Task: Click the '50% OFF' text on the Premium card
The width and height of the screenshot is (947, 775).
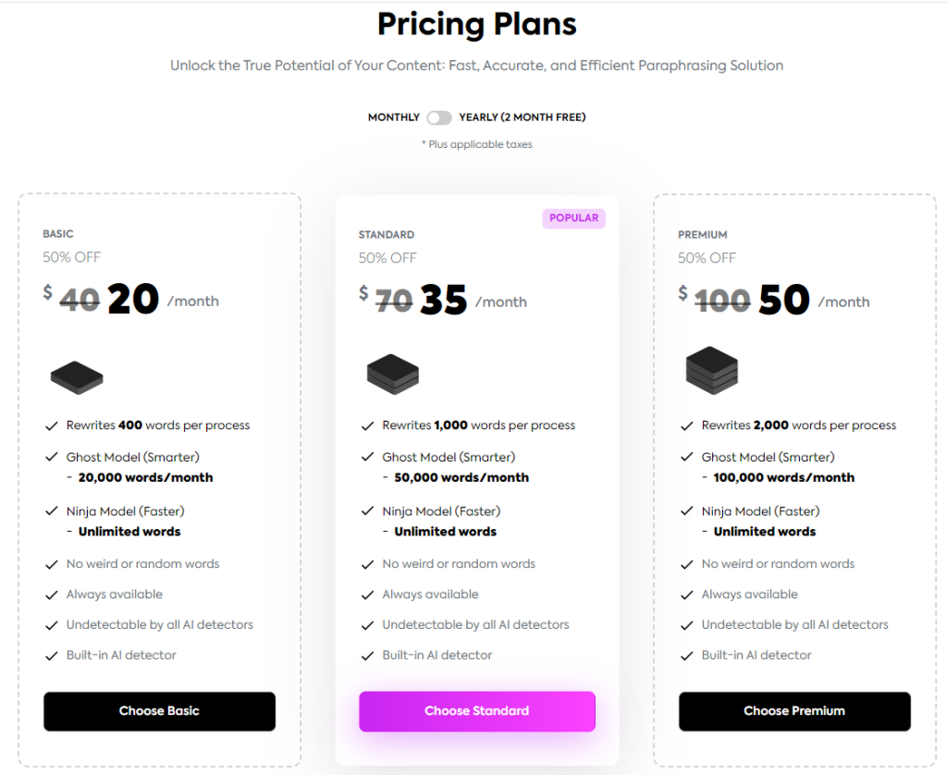Action: click(707, 257)
